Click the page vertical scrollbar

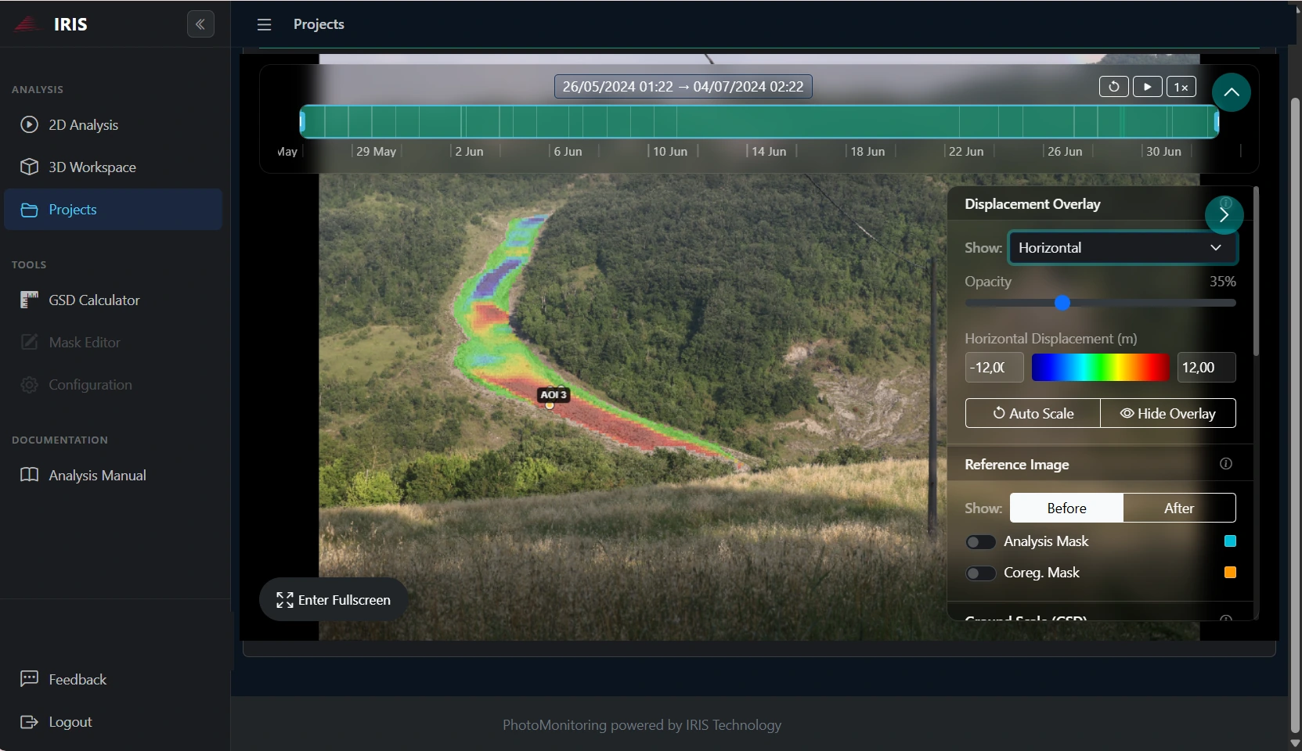click(1295, 415)
